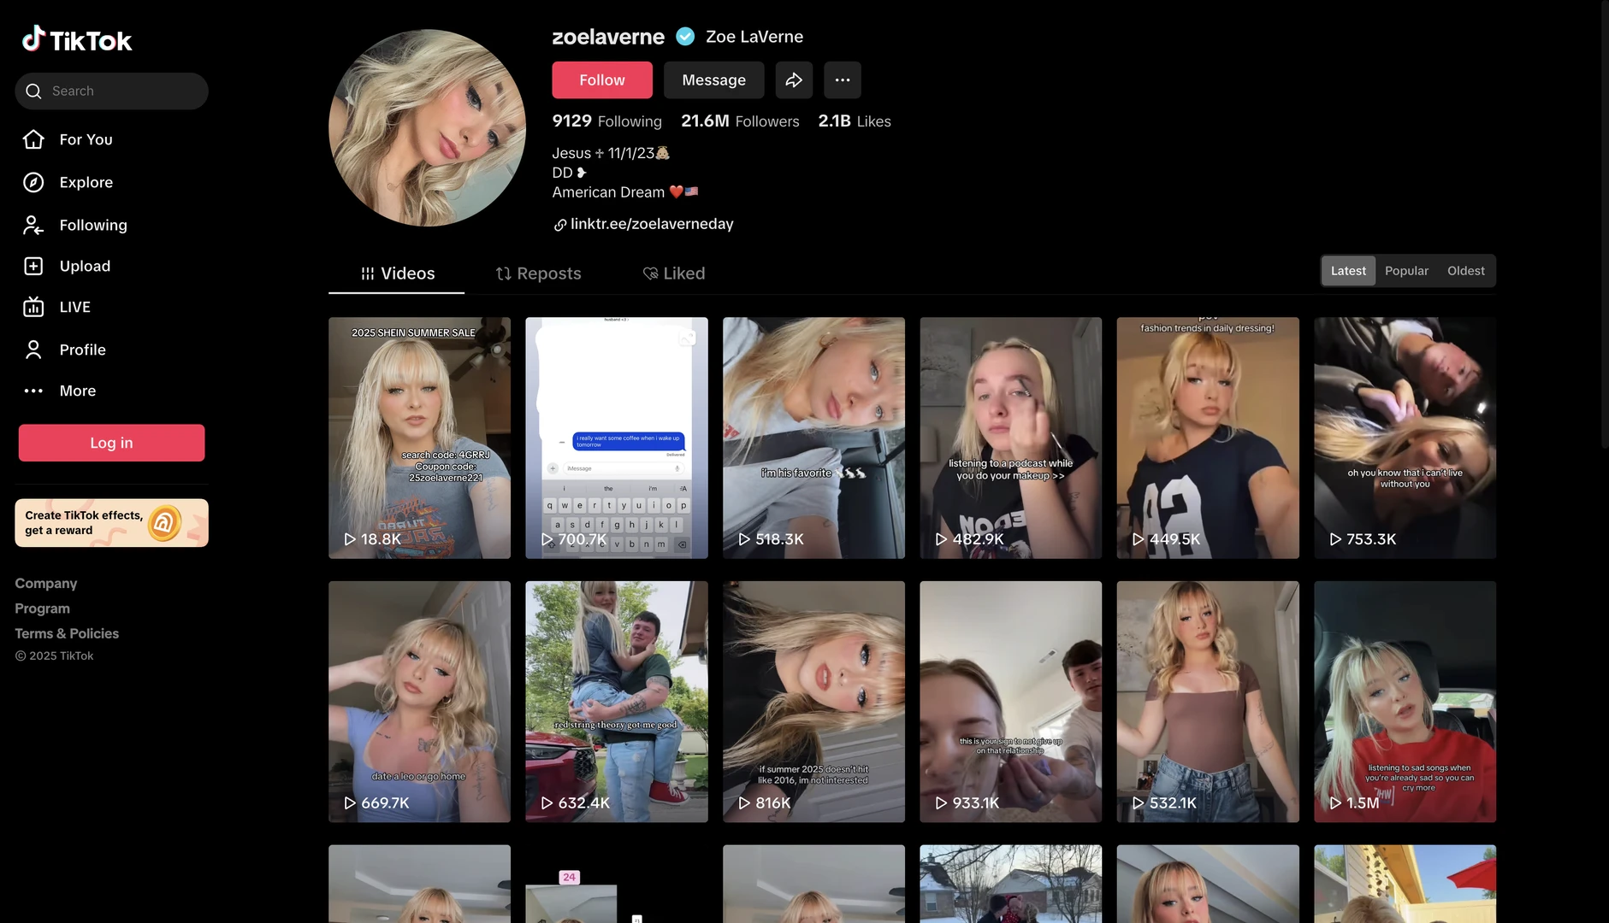Follow the zoelaverne account

[601, 79]
